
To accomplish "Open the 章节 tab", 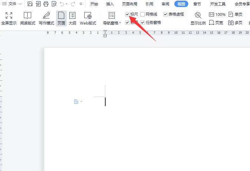I will (197, 4).
